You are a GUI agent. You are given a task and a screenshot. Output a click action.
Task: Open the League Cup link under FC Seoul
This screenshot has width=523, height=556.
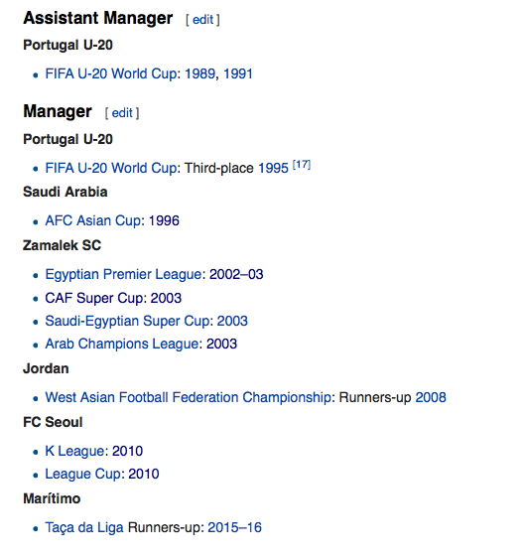tap(82, 475)
